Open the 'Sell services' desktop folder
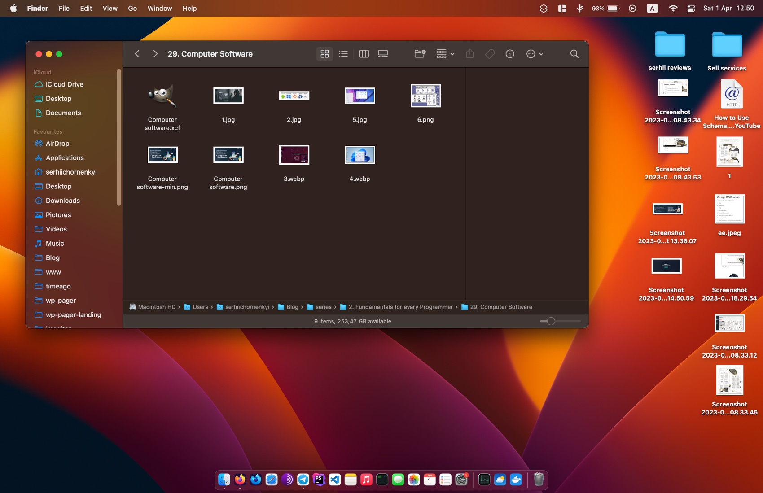The width and height of the screenshot is (763, 493). 727,51
